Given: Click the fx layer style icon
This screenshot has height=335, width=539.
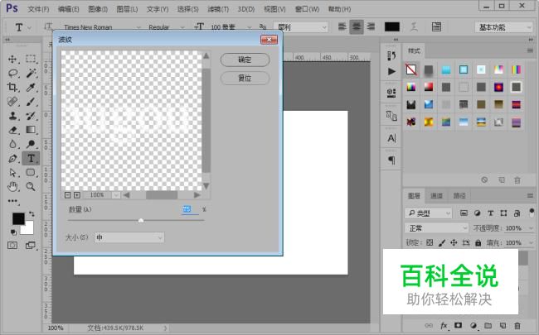Looking at the screenshot, I should tap(444, 325).
